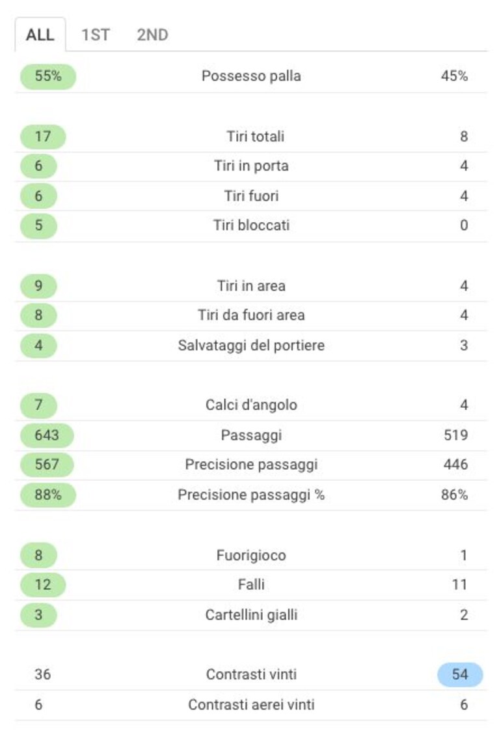Switch to the ALL tab
Image resolution: width=499 pixels, height=731 pixels.
(40, 35)
